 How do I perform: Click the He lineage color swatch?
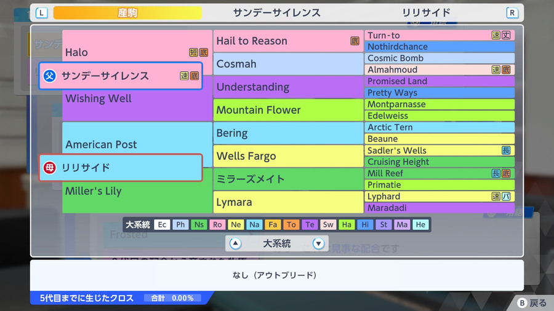[420, 224]
